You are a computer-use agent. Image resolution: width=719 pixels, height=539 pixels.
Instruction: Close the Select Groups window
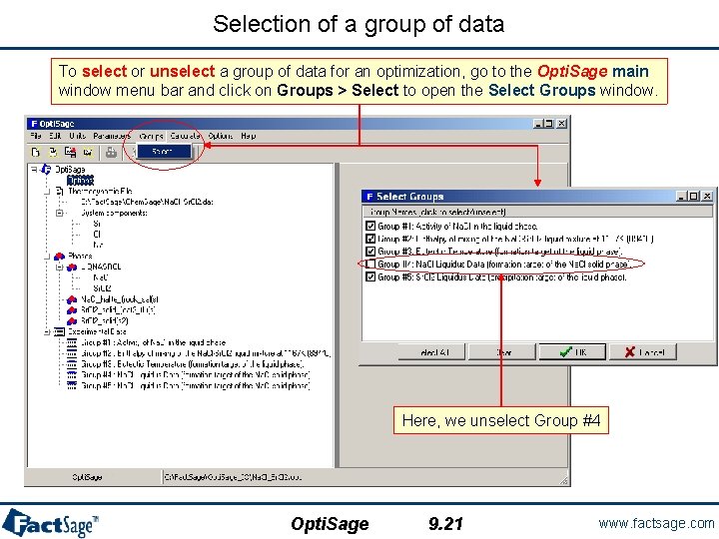(x=707, y=197)
